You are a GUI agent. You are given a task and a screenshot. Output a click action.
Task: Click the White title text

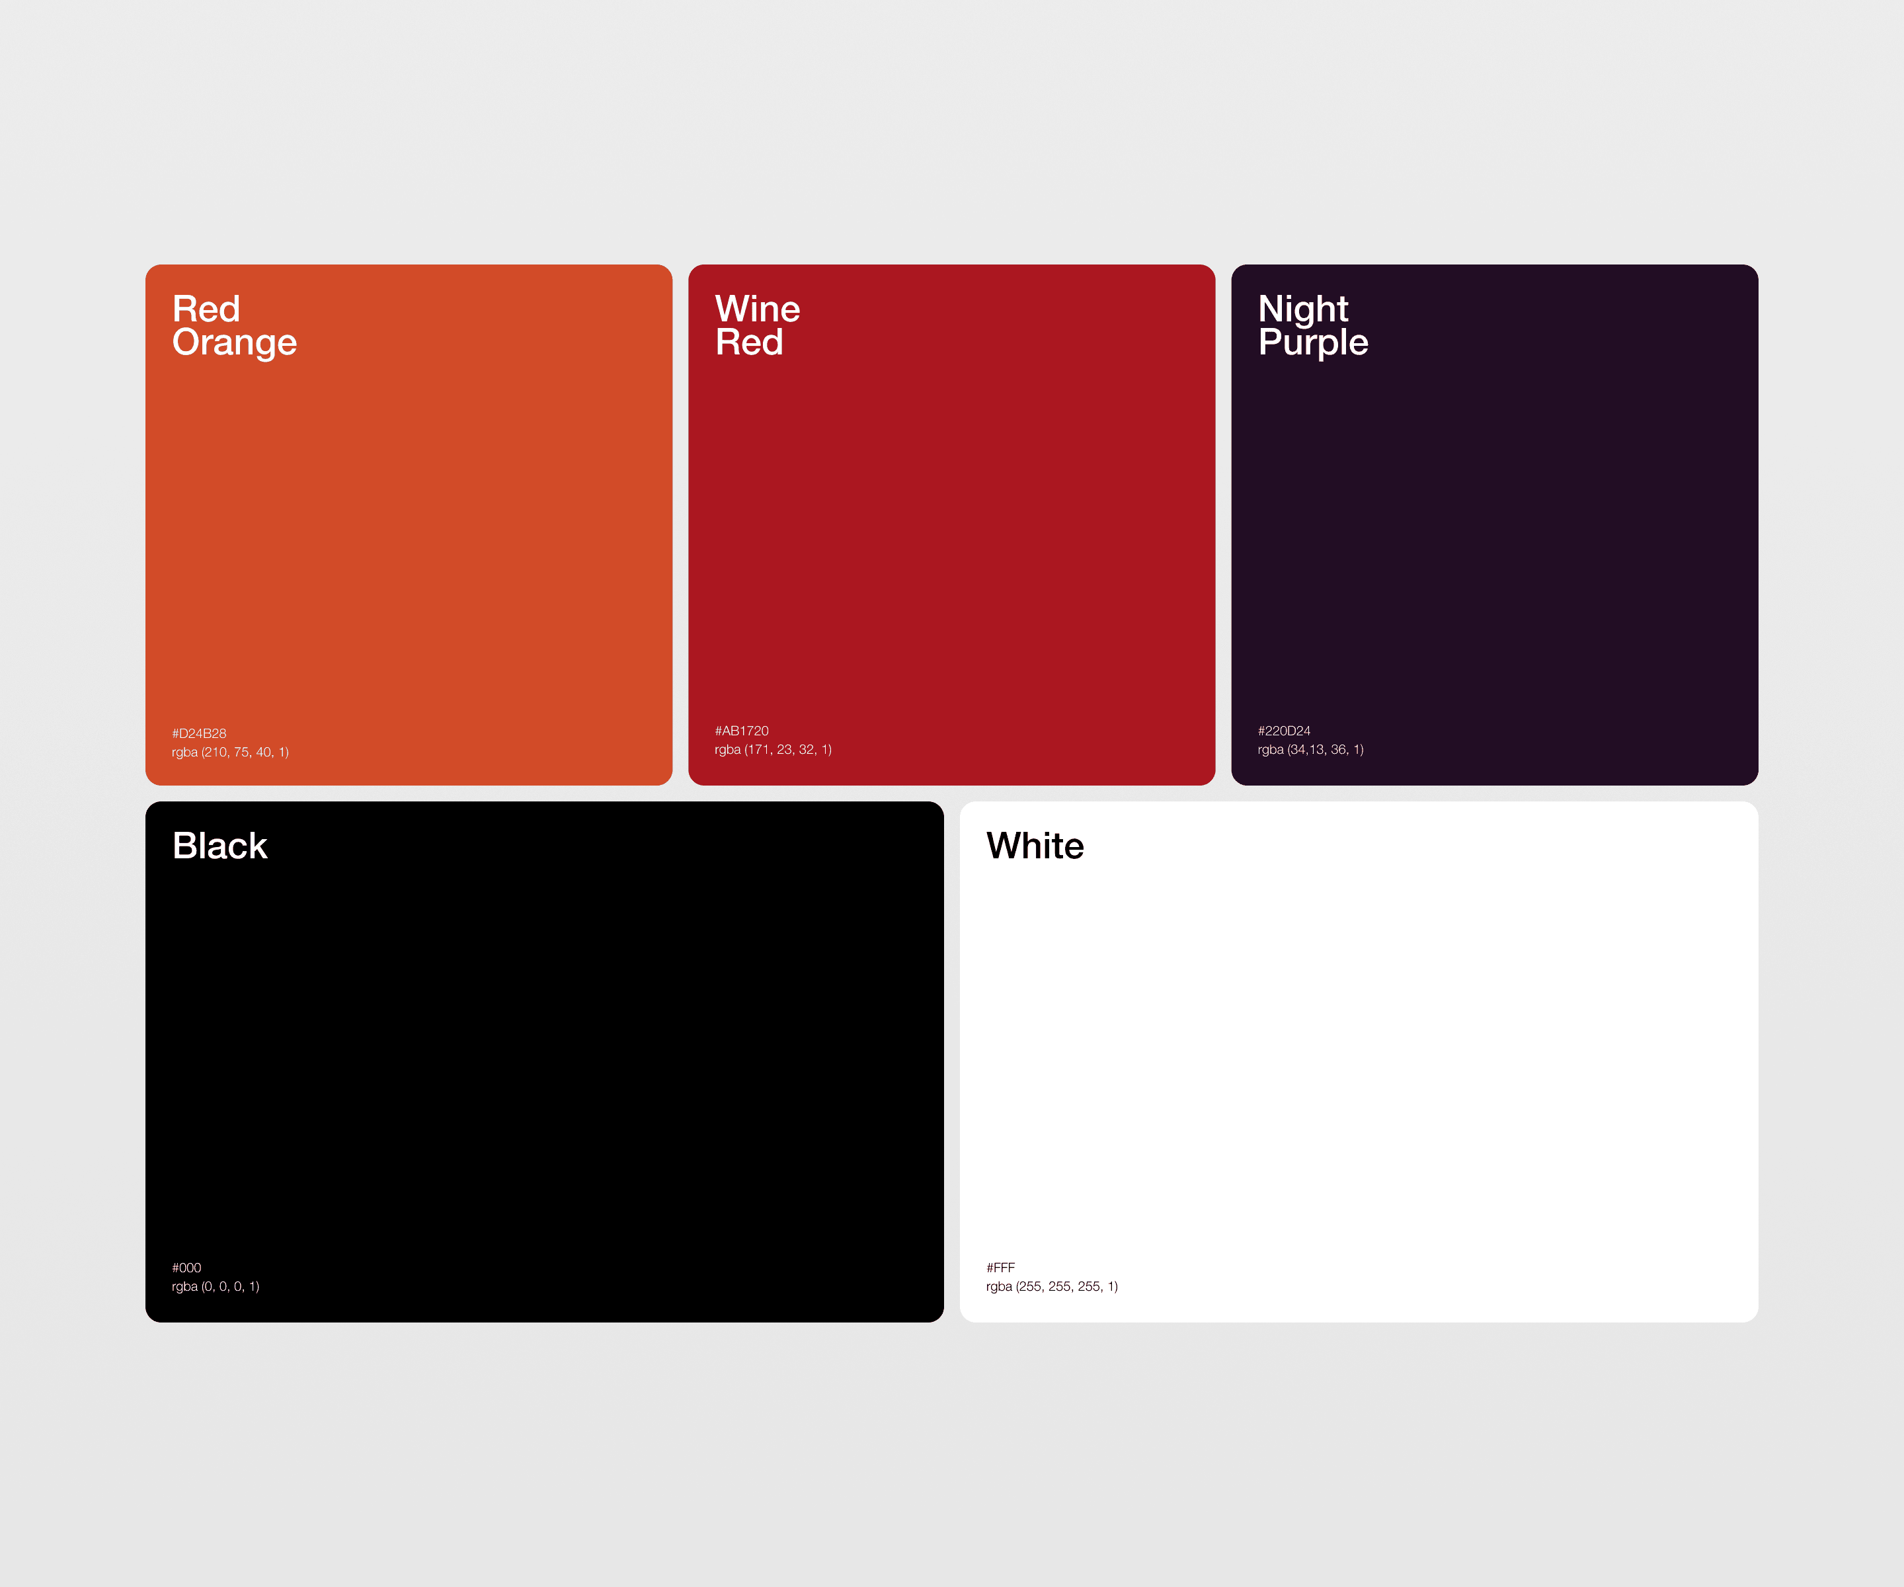1035,845
